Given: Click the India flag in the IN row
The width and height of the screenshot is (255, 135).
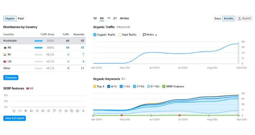Looking at the screenshot, I should pos(5,54).
